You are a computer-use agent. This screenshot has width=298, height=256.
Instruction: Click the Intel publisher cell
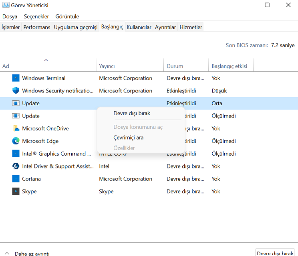coord(104,166)
